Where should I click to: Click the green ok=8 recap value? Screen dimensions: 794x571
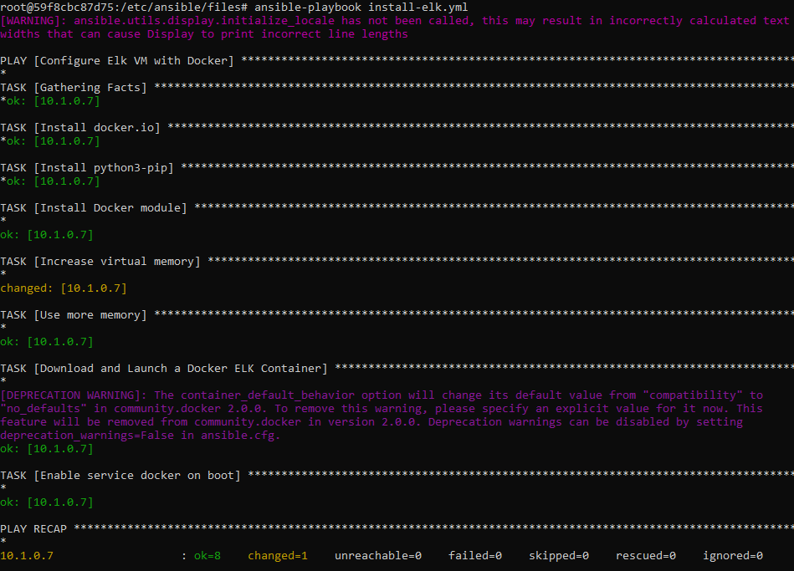pos(207,555)
